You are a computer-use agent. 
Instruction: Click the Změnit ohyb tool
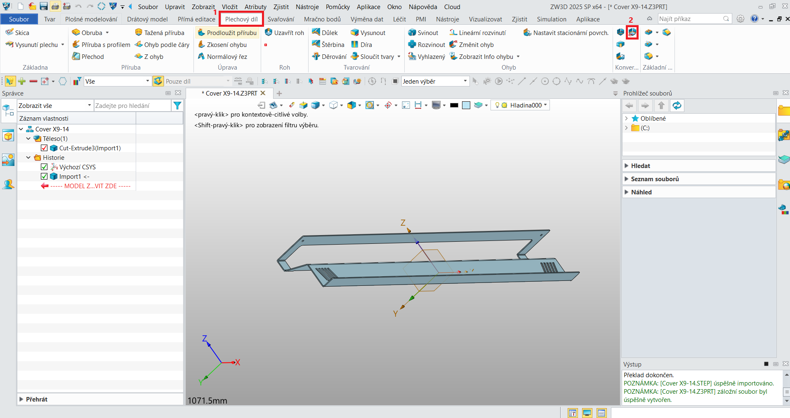472,44
